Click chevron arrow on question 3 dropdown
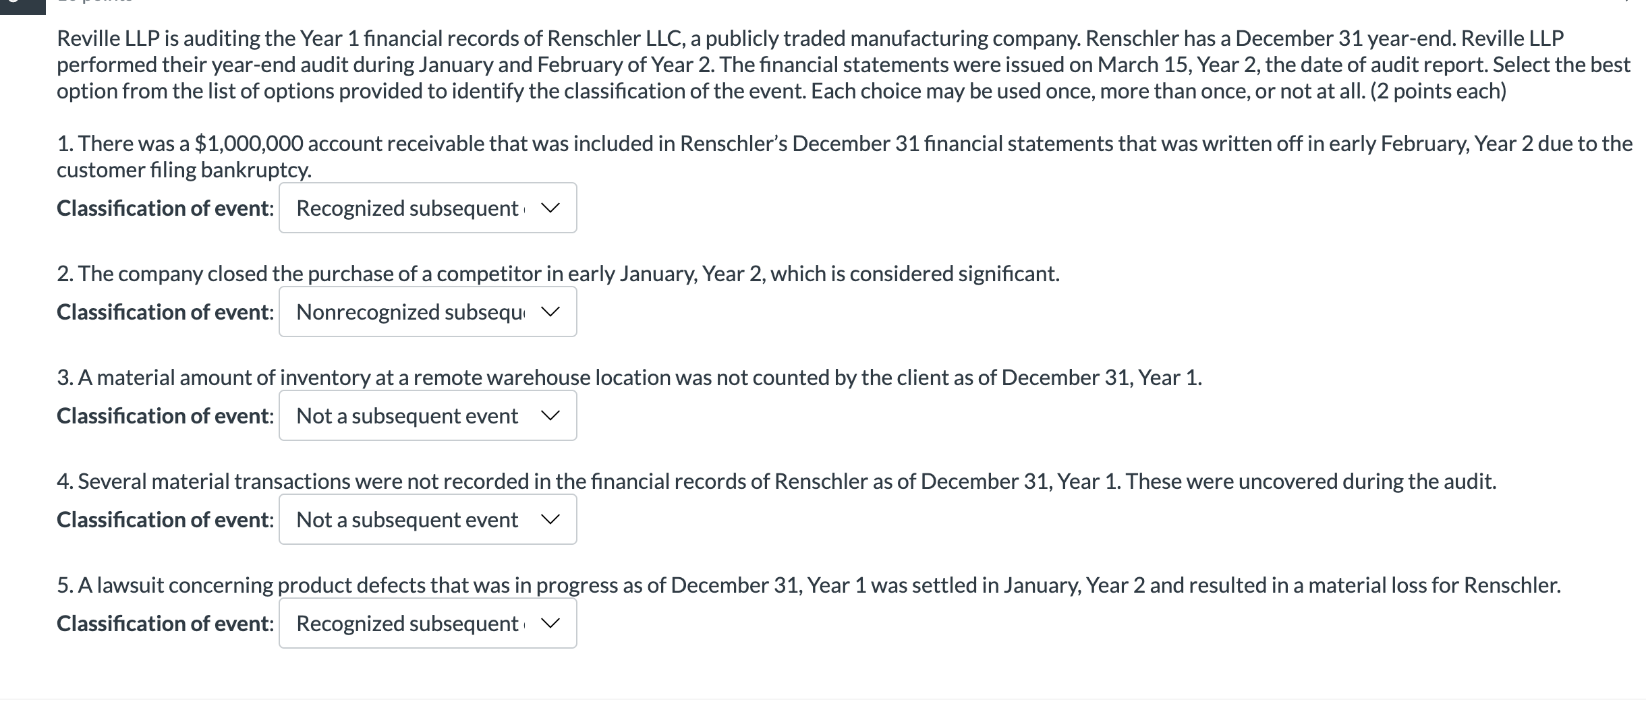The width and height of the screenshot is (1646, 708). [550, 416]
